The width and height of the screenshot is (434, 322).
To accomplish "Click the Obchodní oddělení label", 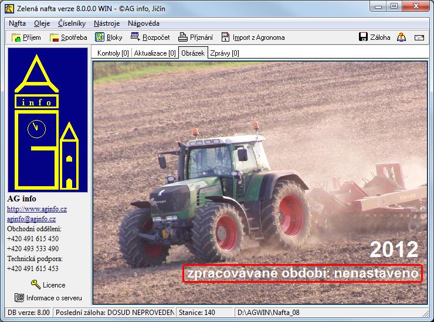I will (35, 229).
